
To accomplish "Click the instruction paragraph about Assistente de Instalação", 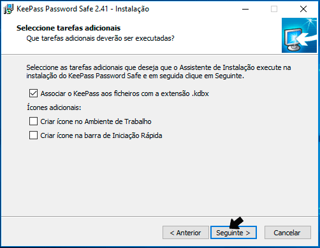I will 159,71.
